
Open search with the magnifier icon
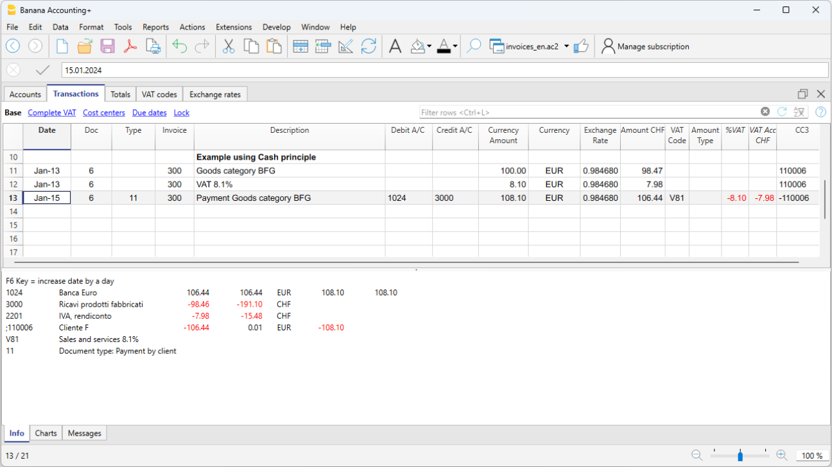(474, 46)
